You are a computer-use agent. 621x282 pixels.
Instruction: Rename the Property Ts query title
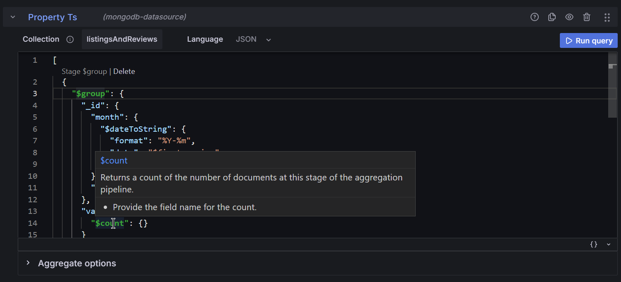(52, 17)
